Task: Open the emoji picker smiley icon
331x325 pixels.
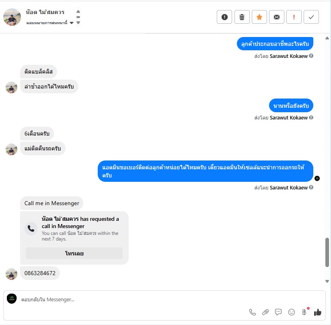Action: (x=291, y=312)
